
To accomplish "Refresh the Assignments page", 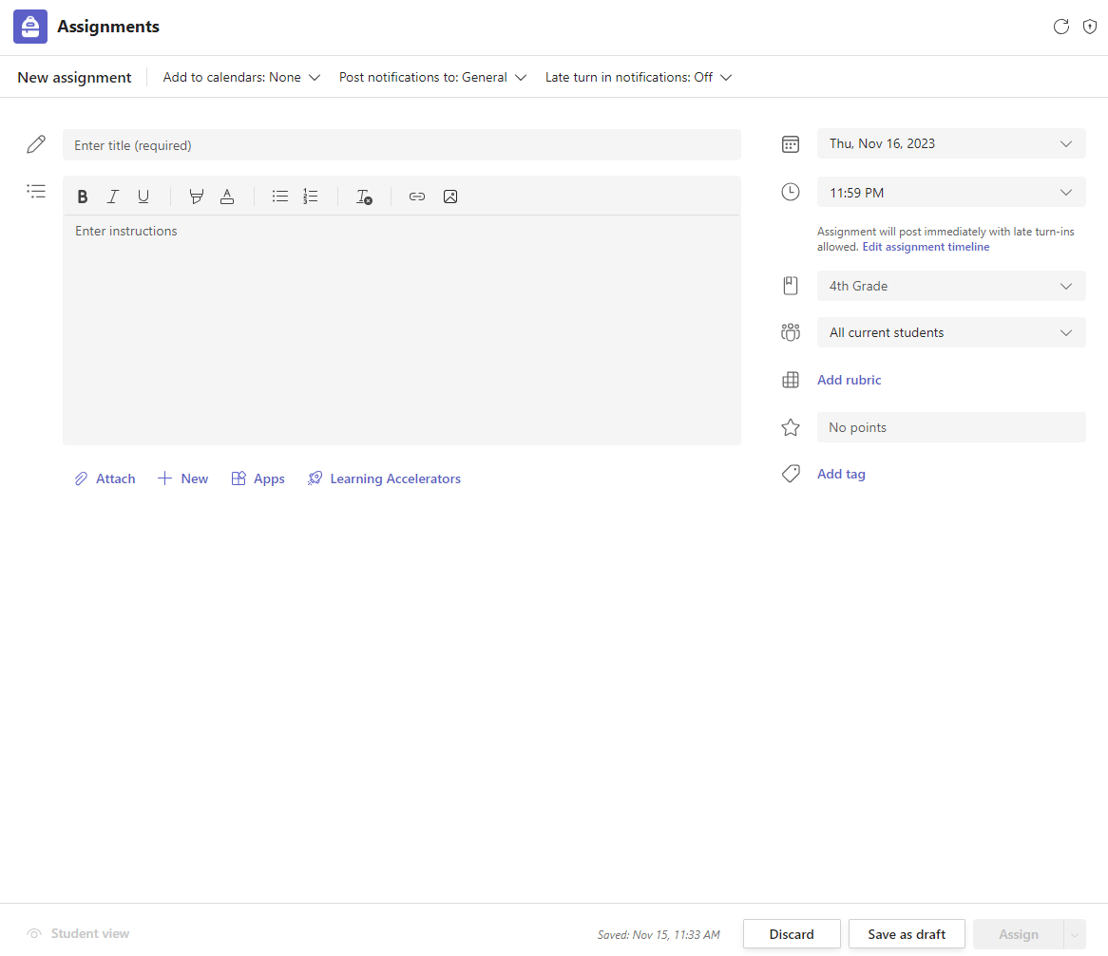I will (x=1061, y=27).
